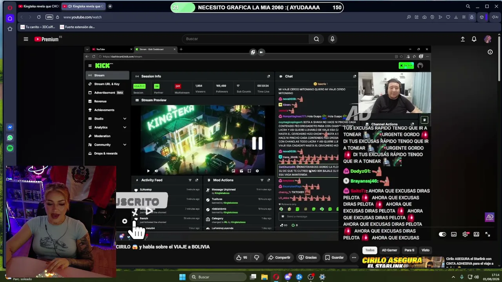502x282 pixels.
Task: Open the YouTube upload/create icon
Action: click(x=463, y=39)
